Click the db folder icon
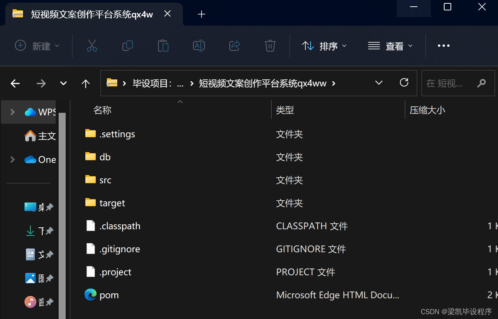The height and width of the screenshot is (319, 498). 91,156
